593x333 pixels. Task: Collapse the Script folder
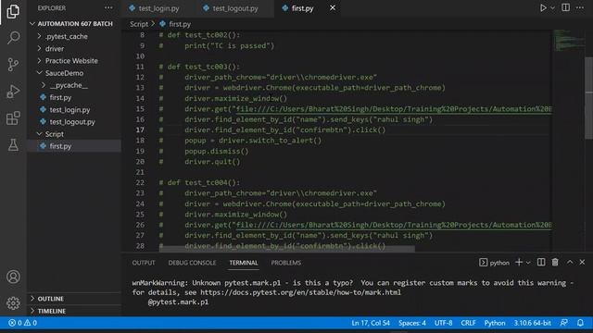coord(74,134)
